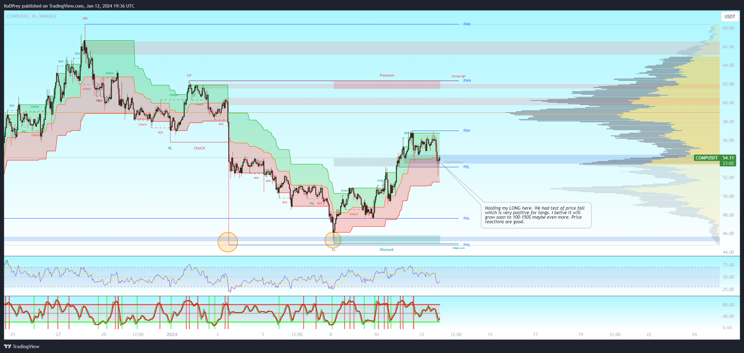Select the PMH level label
The image size is (744, 353).
pos(467,24)
